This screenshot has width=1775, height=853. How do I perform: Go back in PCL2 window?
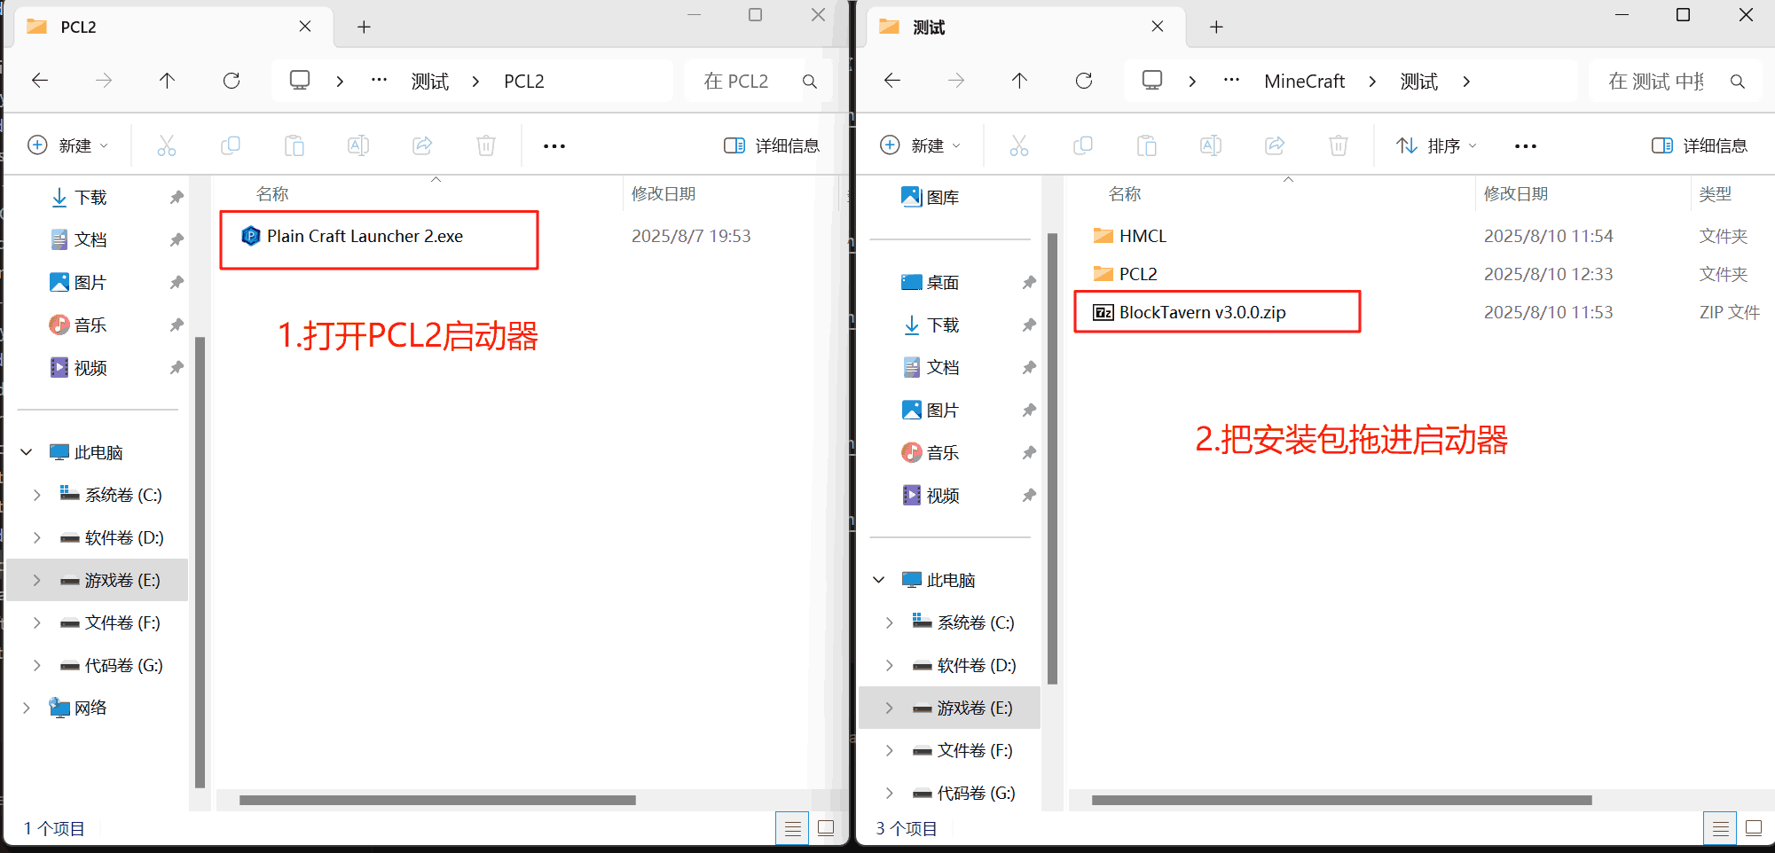pos(40,81)
